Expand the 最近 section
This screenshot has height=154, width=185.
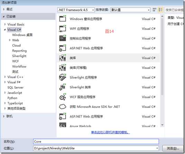tap(4, 9)
